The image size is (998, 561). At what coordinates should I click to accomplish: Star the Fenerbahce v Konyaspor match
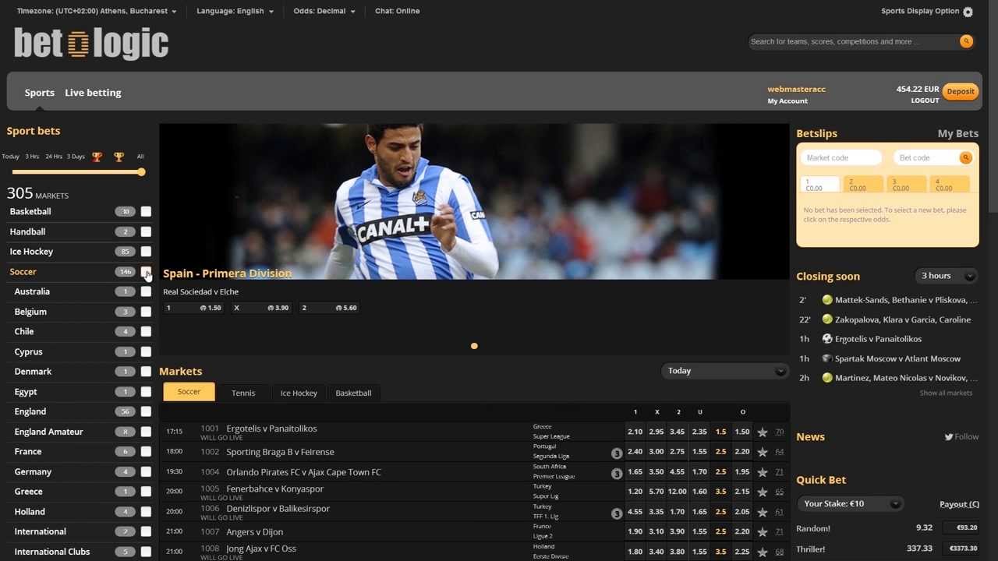tap(763, 492)
